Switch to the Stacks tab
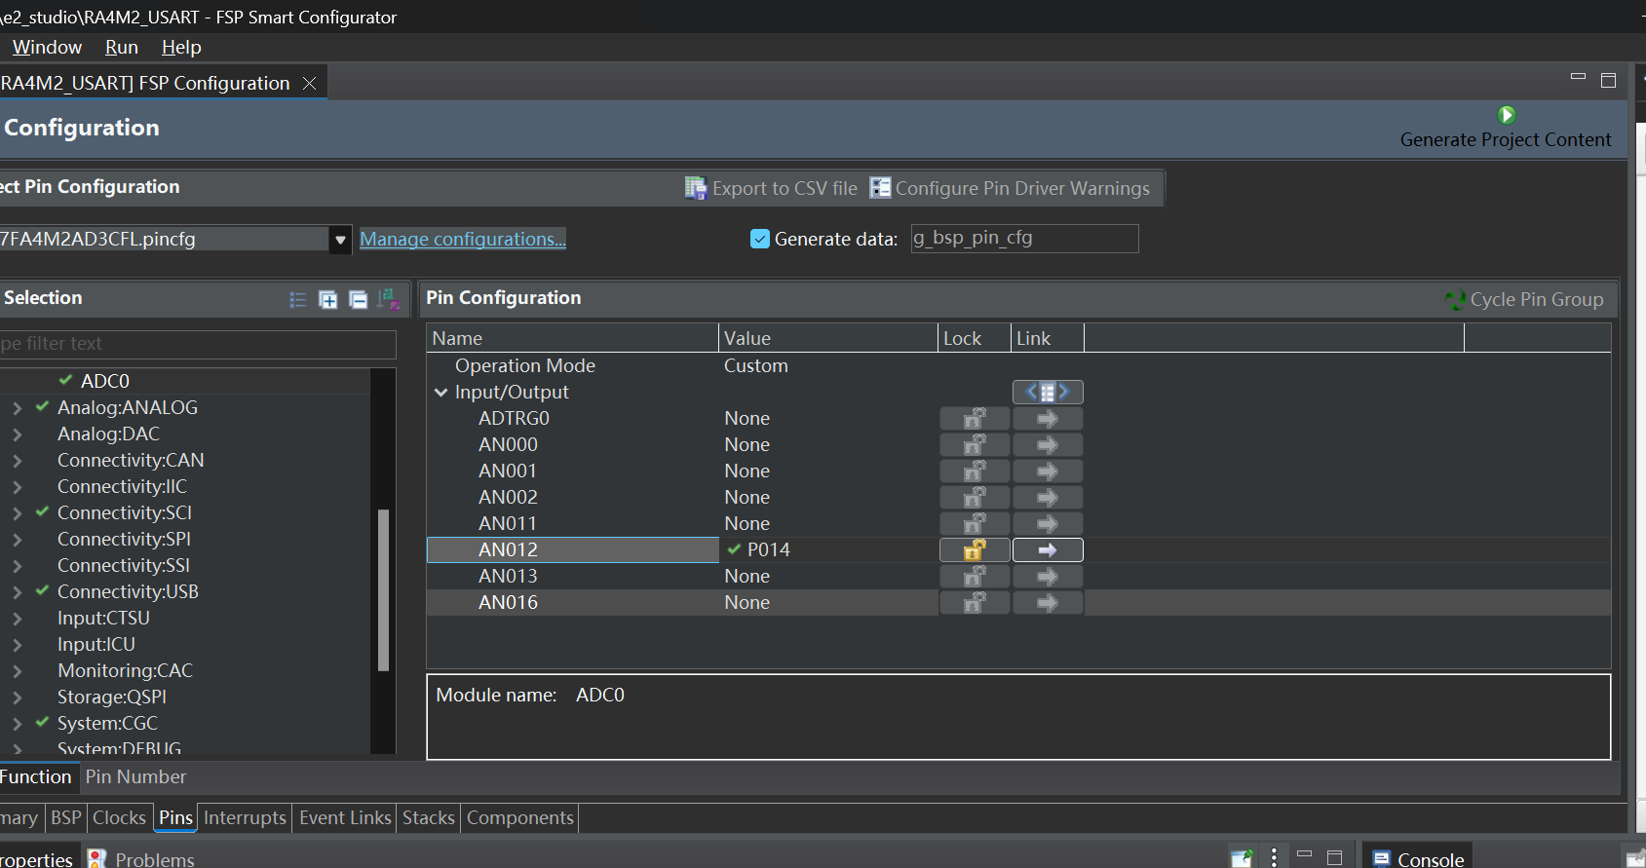 (x=429, y=817)
